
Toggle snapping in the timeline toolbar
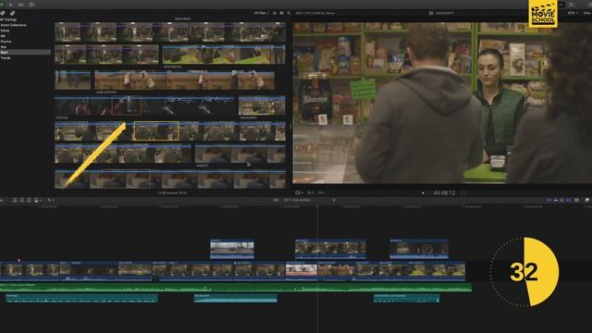(x=568, y=200)
